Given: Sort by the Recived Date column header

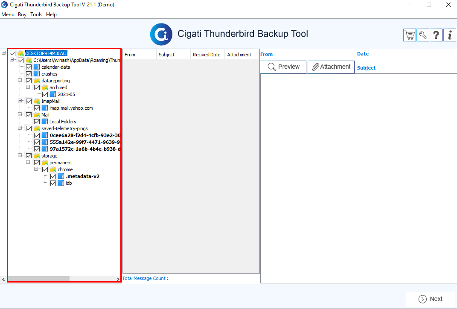Looking at the screenshot, I should pyautogui.click(x=208, y=55).
